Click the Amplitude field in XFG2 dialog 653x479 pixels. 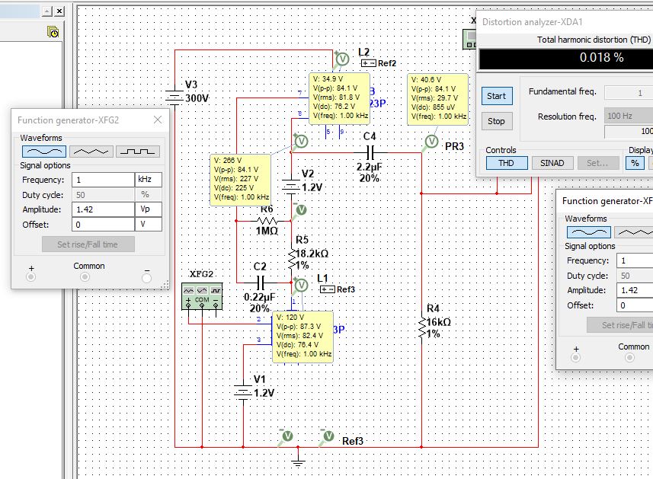(x=102, y=209)
